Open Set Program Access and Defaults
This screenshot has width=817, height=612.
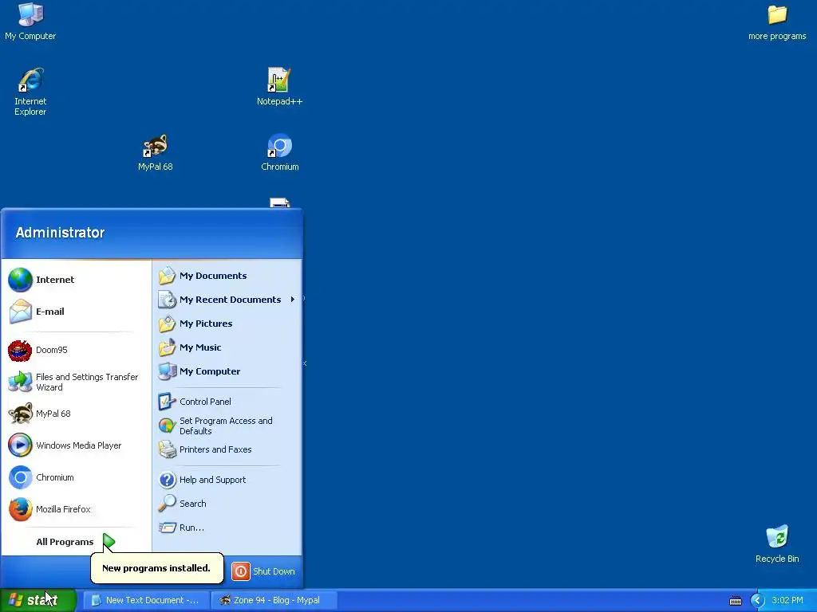(x=227, y=426)
